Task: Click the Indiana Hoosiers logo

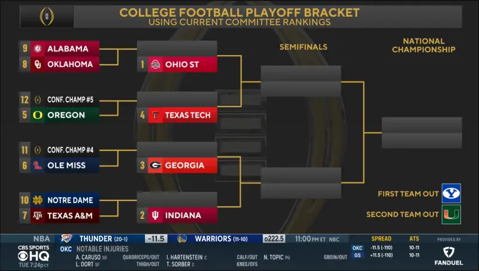Action: (155, 215)
